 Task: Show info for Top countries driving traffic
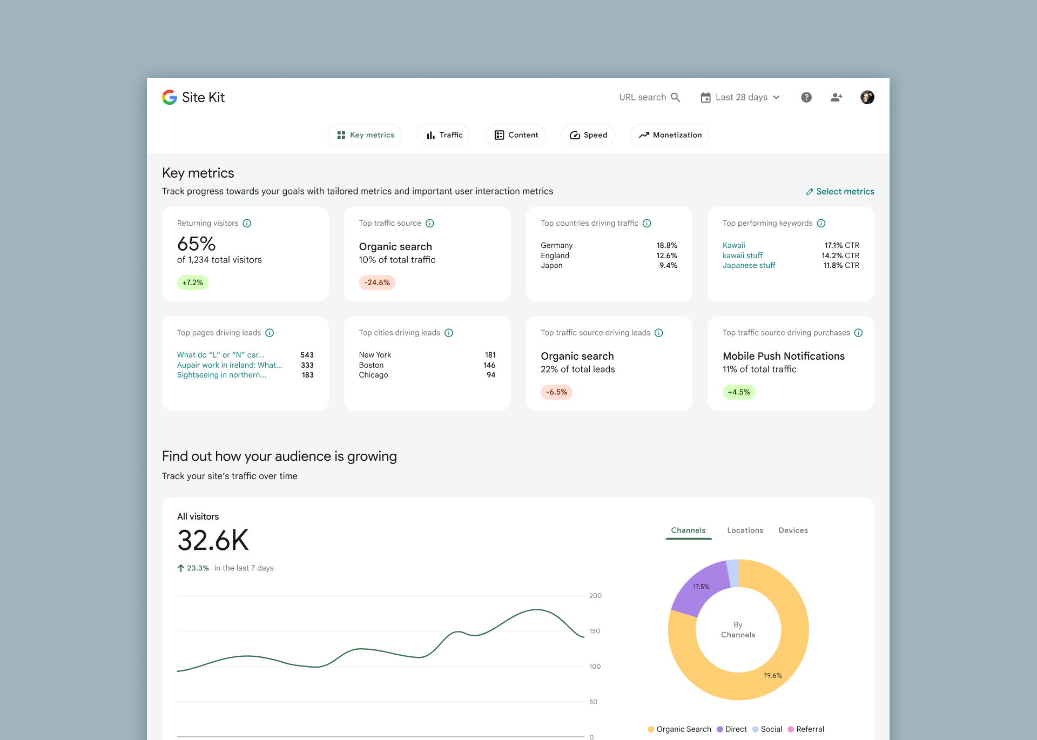(x=647, y=223)
